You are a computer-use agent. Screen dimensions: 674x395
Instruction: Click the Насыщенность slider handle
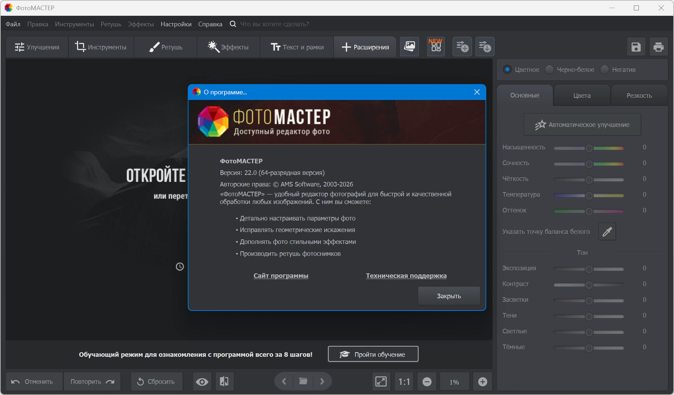pos(589,148)
